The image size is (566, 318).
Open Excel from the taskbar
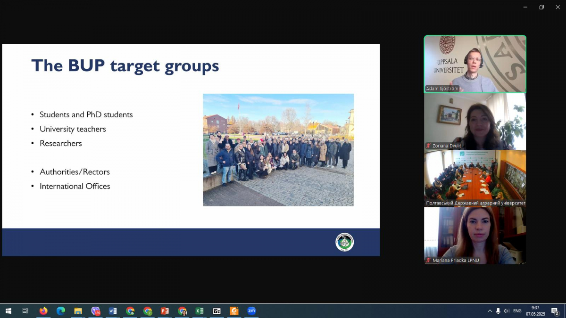pos(200,311)
